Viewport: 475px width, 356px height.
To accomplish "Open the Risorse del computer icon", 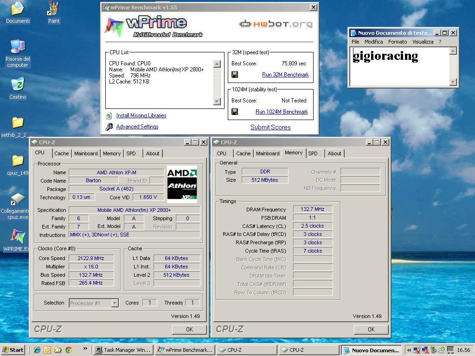I will coord(18,47).
